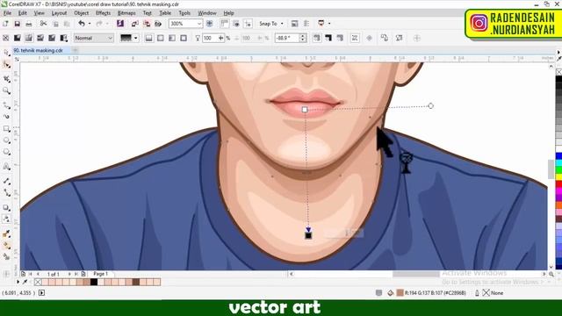Click Copy transparency icon
The width and height of the screenshot is (562, 316).
pyautogui.click(x=385, y=38)
